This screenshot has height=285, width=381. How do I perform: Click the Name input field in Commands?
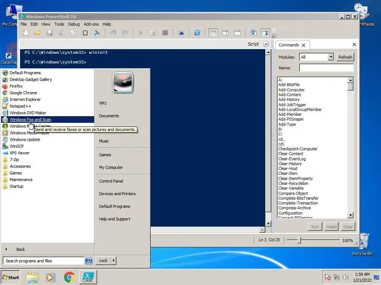326,68
